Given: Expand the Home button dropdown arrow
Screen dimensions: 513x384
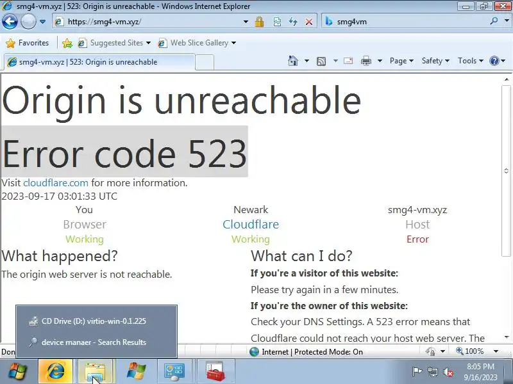Looking at the screenshot, I should point(307,61).
